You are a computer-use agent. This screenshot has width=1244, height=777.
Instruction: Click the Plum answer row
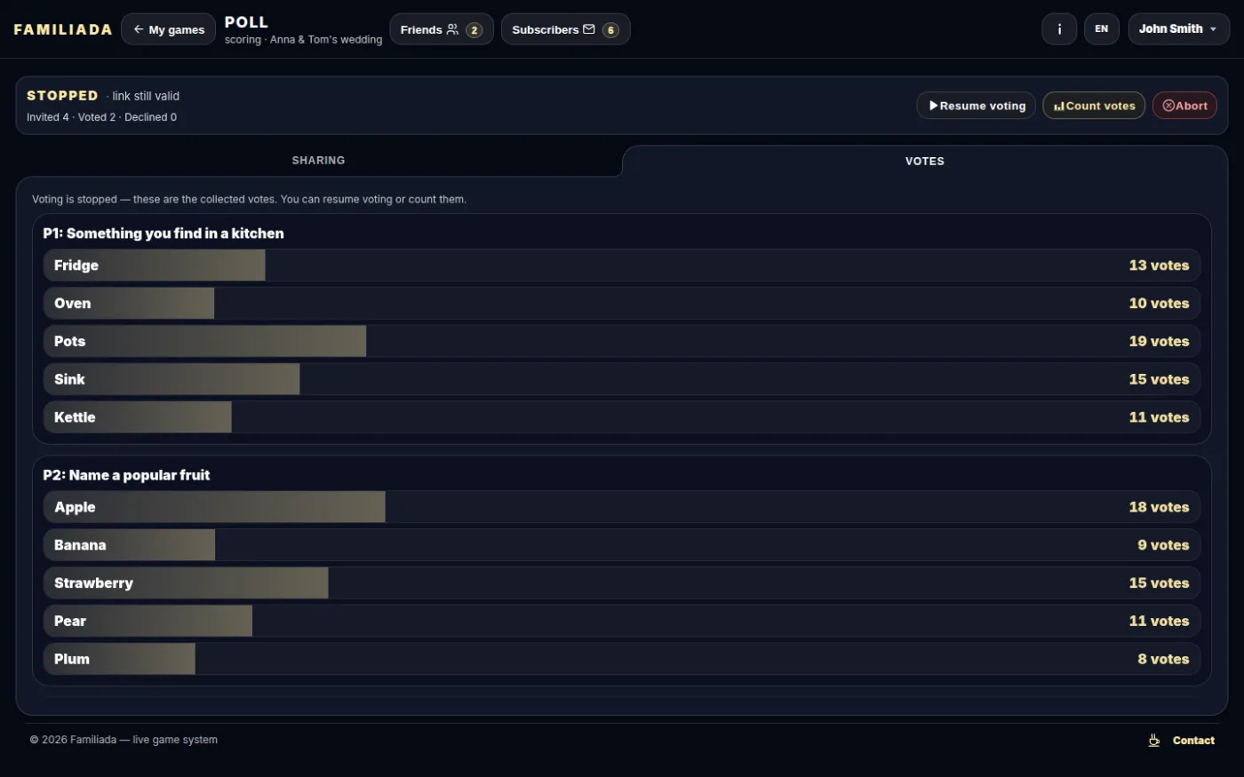click(622, 659)
